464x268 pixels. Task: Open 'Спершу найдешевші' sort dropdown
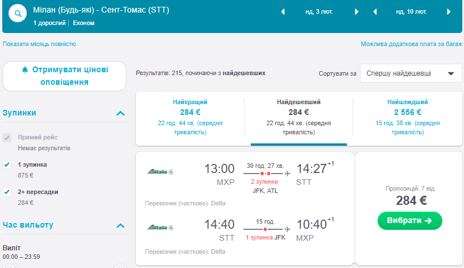point(411,73)
